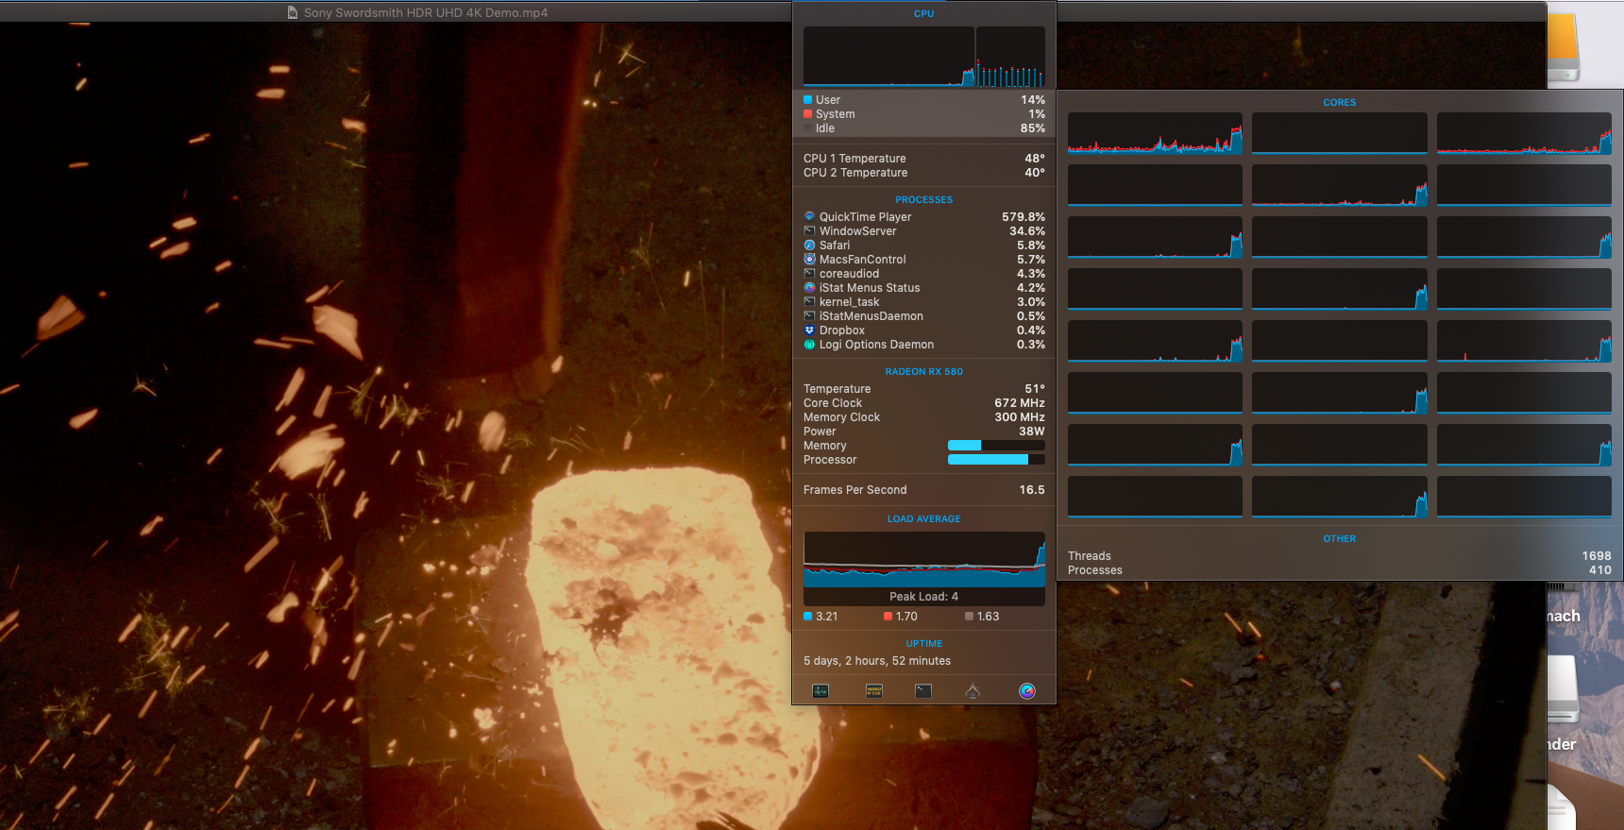Launch Terminal from iStat footer icon
Screen dimensions: 1624x830
point(923,691)
